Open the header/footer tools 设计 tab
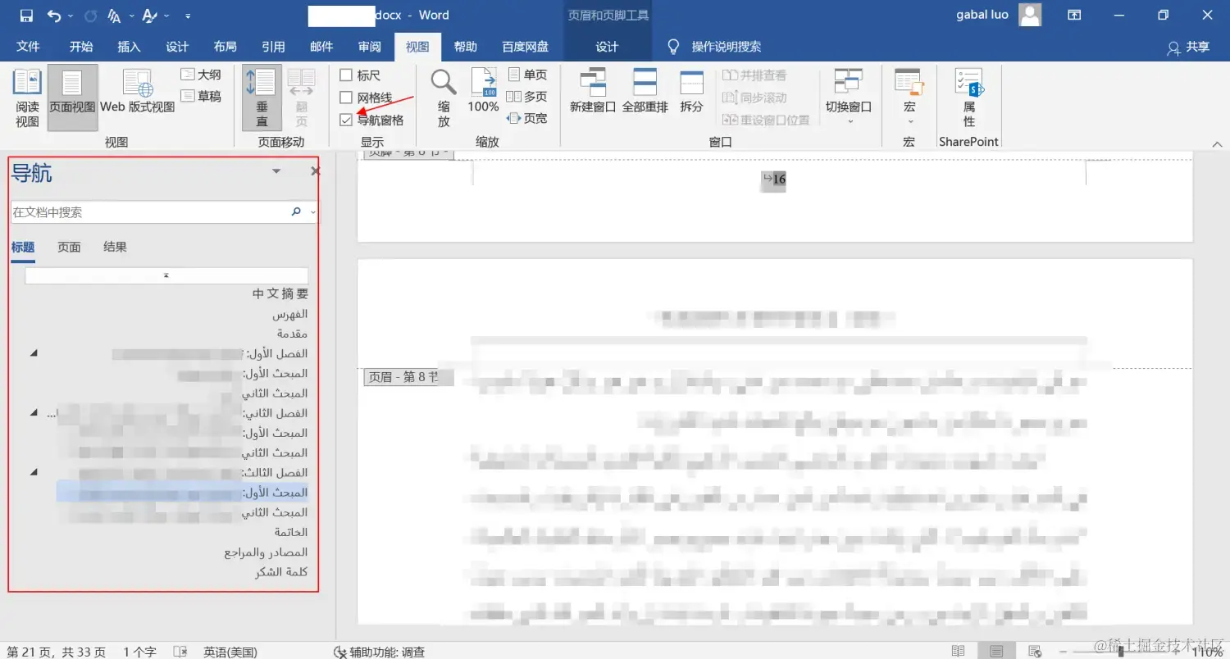The width and height of the screenshot is (1230, 659). pos(607,47)
